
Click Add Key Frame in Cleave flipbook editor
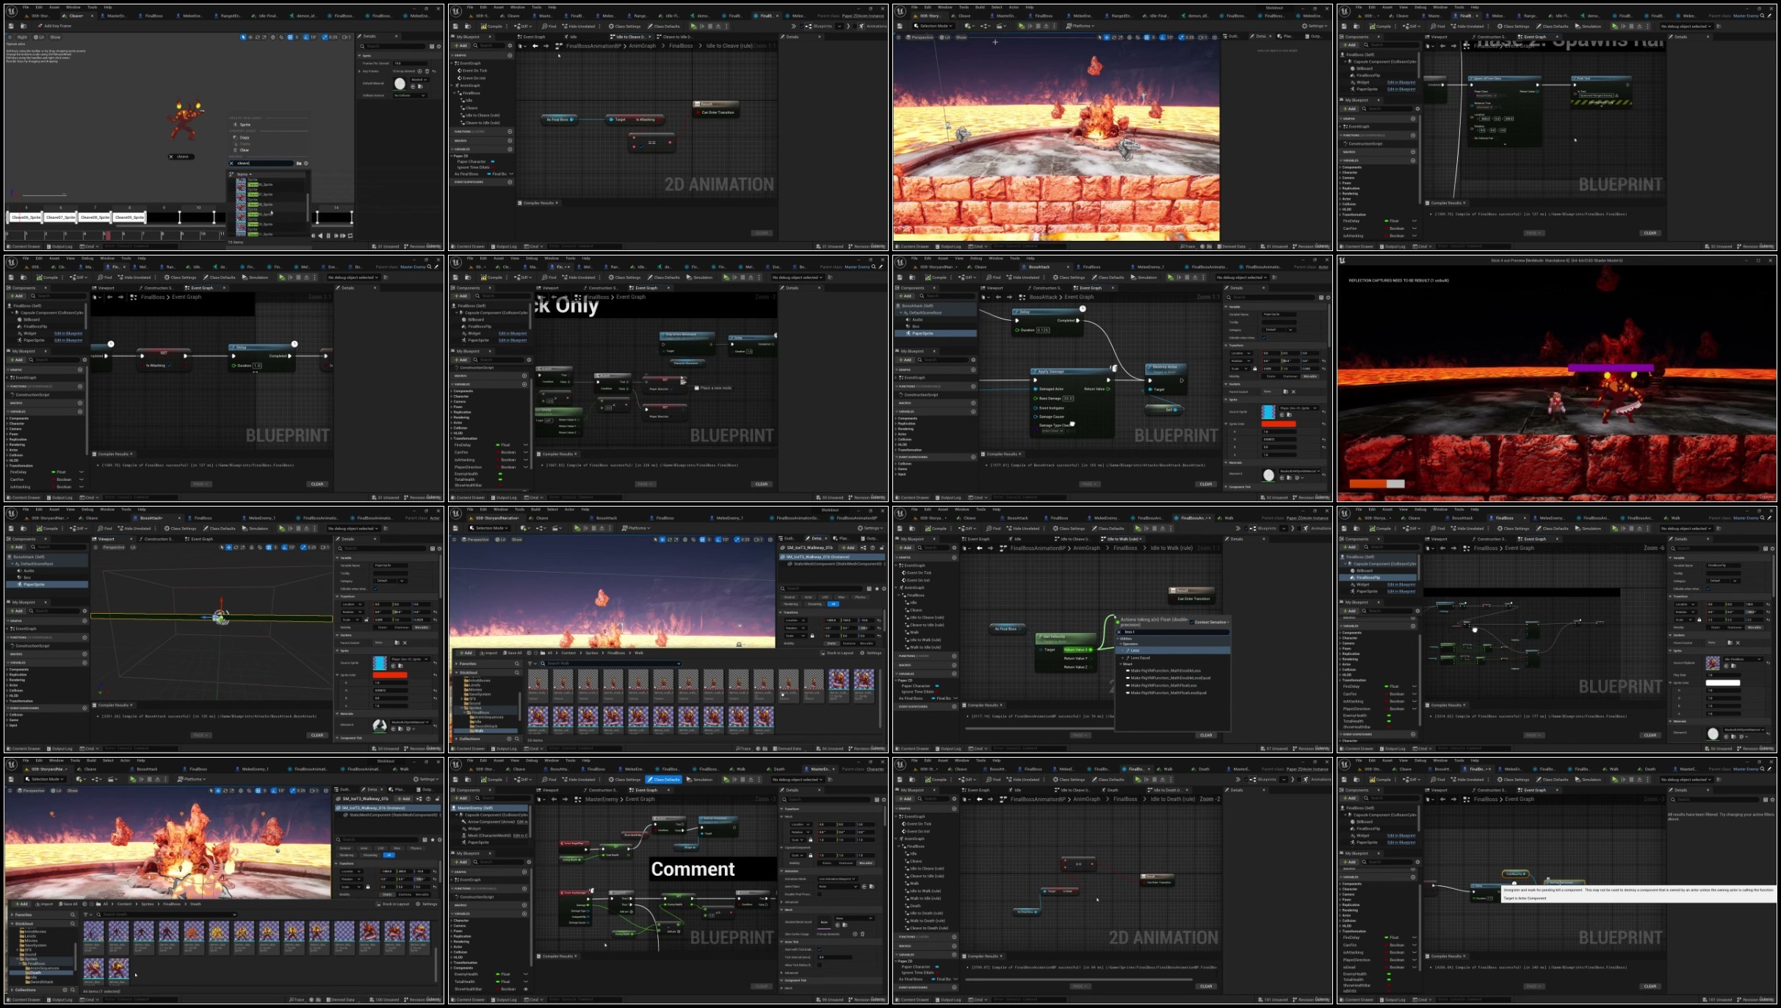[57, 26]
